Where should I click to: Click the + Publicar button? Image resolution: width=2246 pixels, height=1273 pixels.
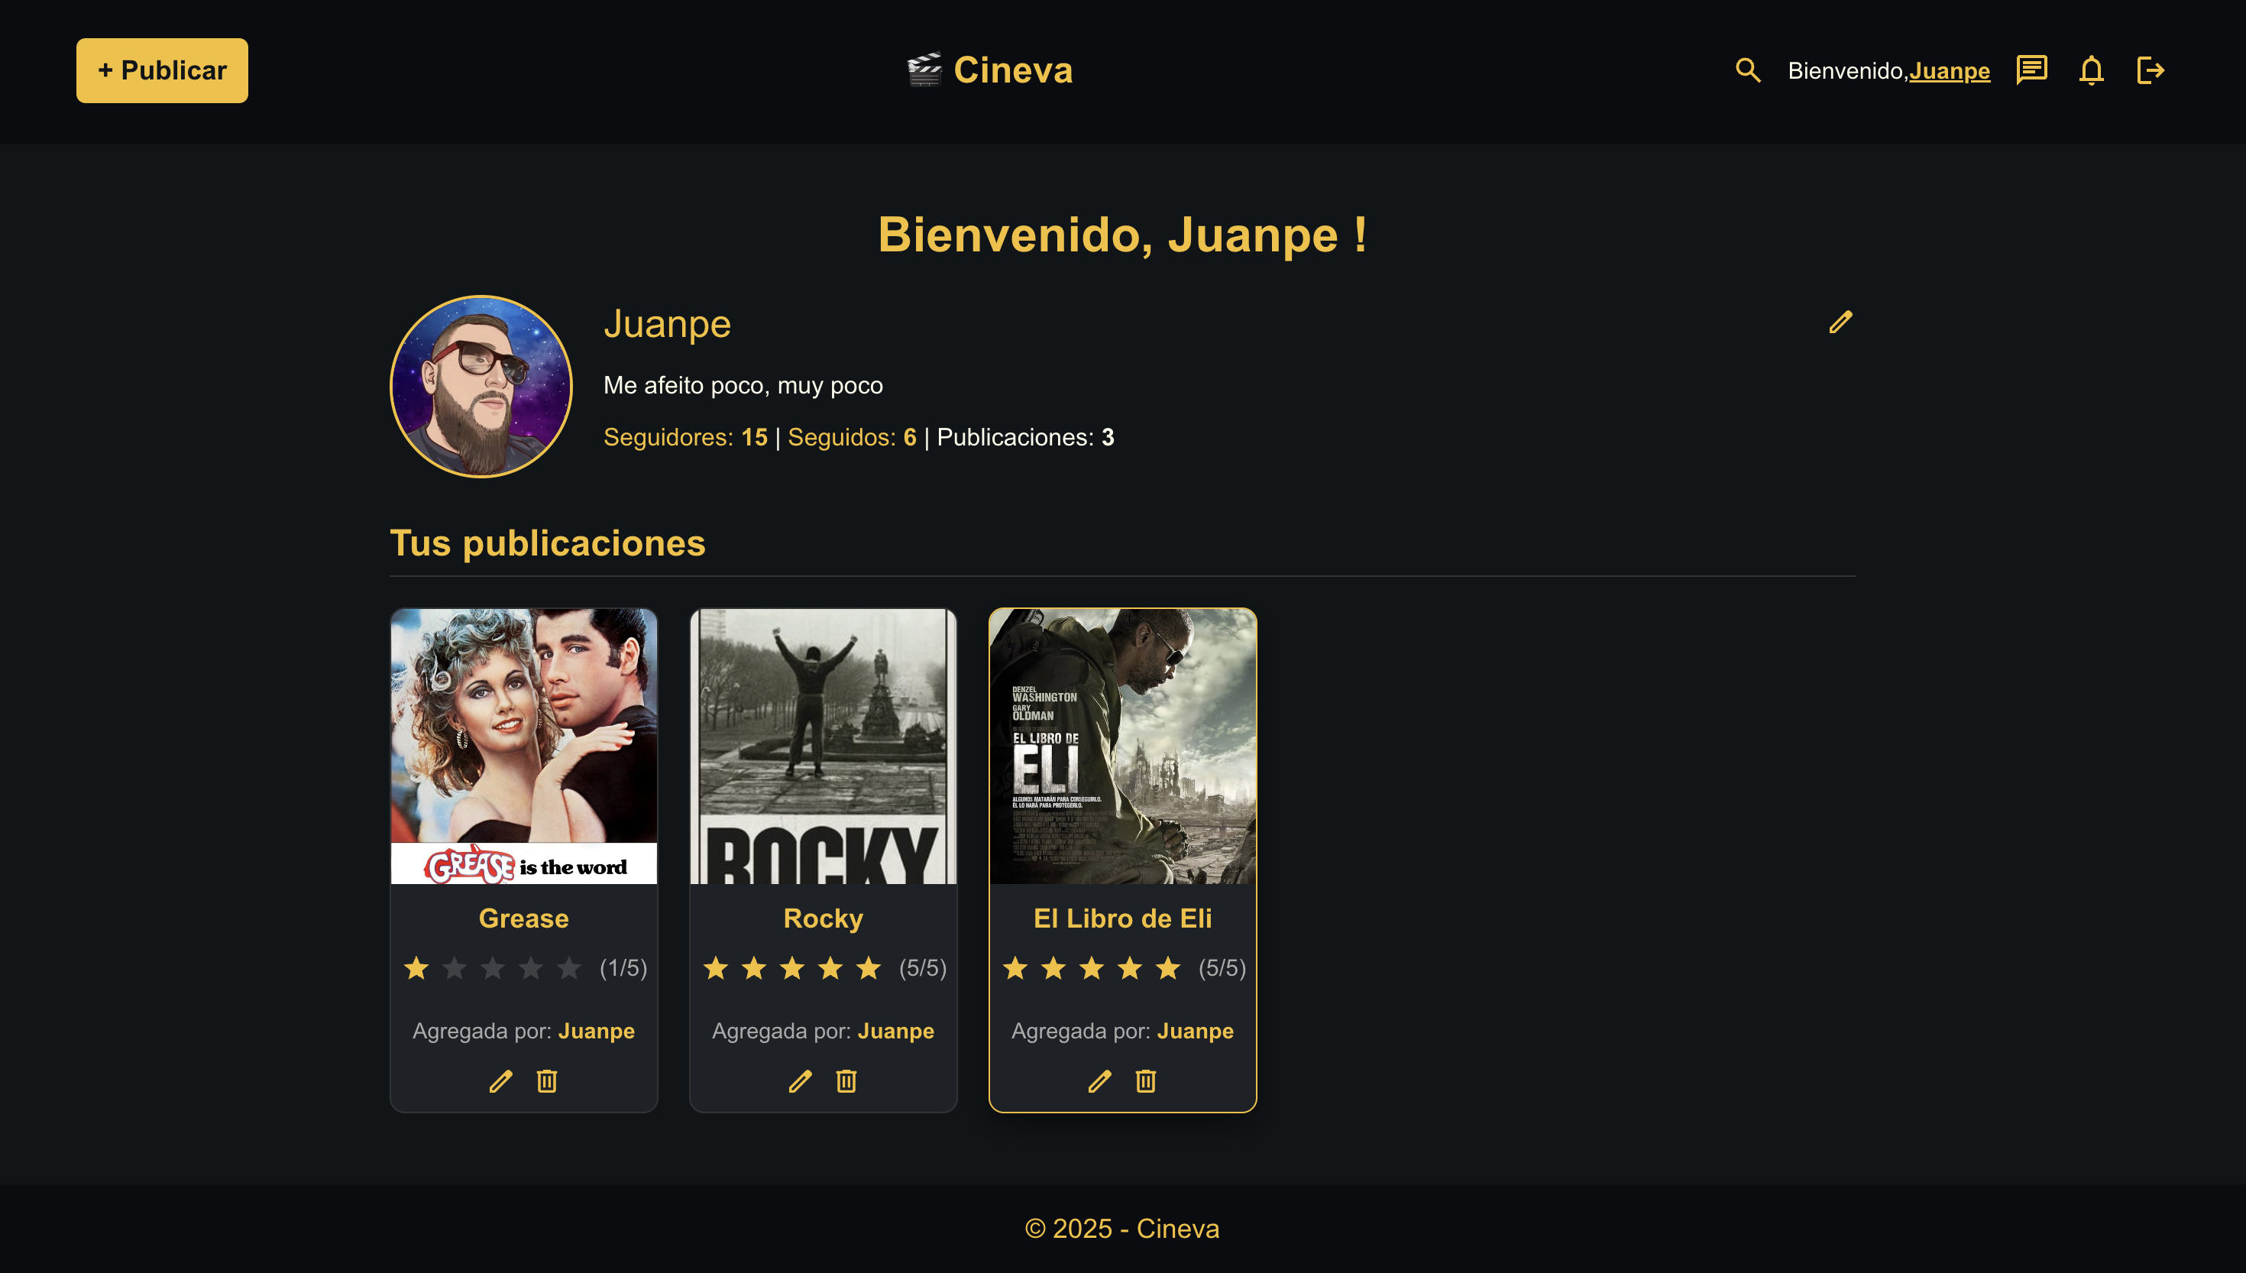162,71
